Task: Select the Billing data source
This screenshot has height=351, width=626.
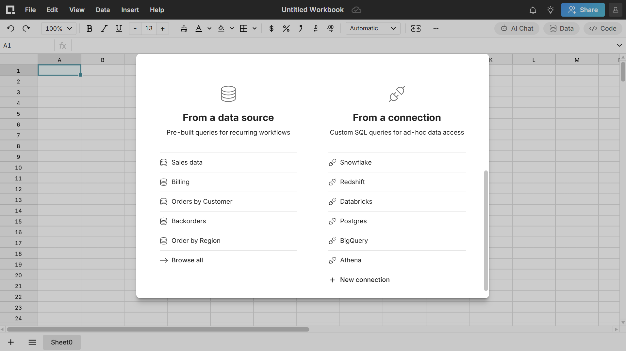Action: pos(228,182)
